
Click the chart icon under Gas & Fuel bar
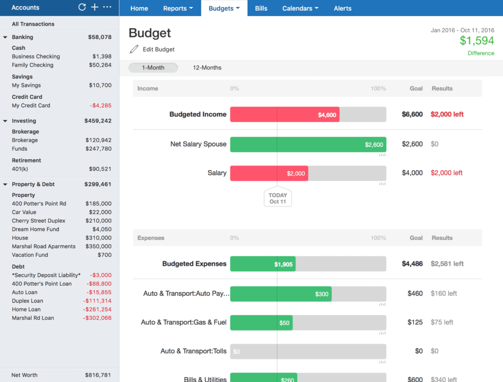(x=382, y=332)
